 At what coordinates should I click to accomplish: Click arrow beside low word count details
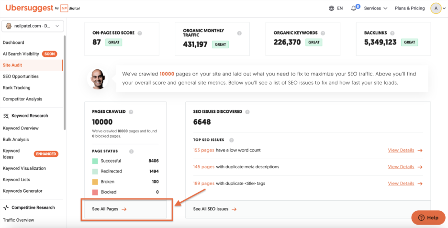click(420, 151)
